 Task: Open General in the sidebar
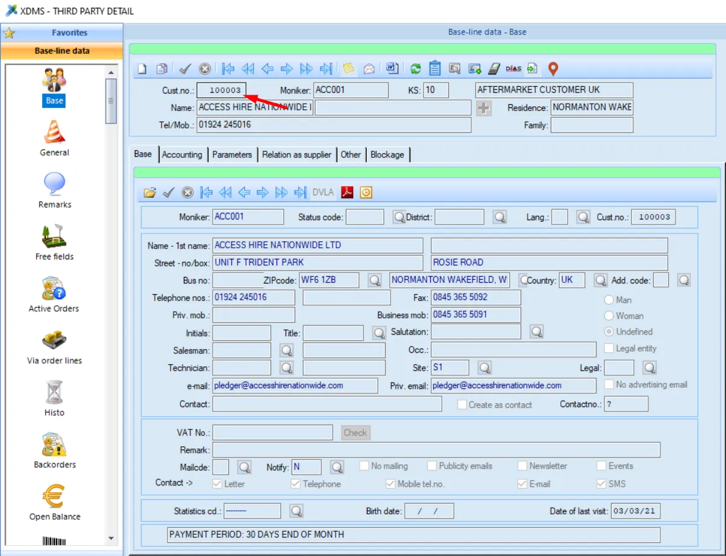54,139
